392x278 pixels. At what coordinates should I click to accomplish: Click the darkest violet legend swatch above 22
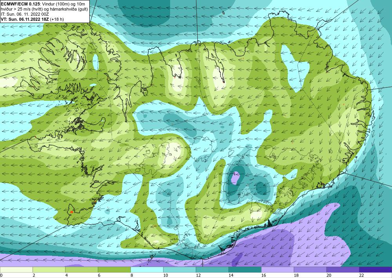376,269
